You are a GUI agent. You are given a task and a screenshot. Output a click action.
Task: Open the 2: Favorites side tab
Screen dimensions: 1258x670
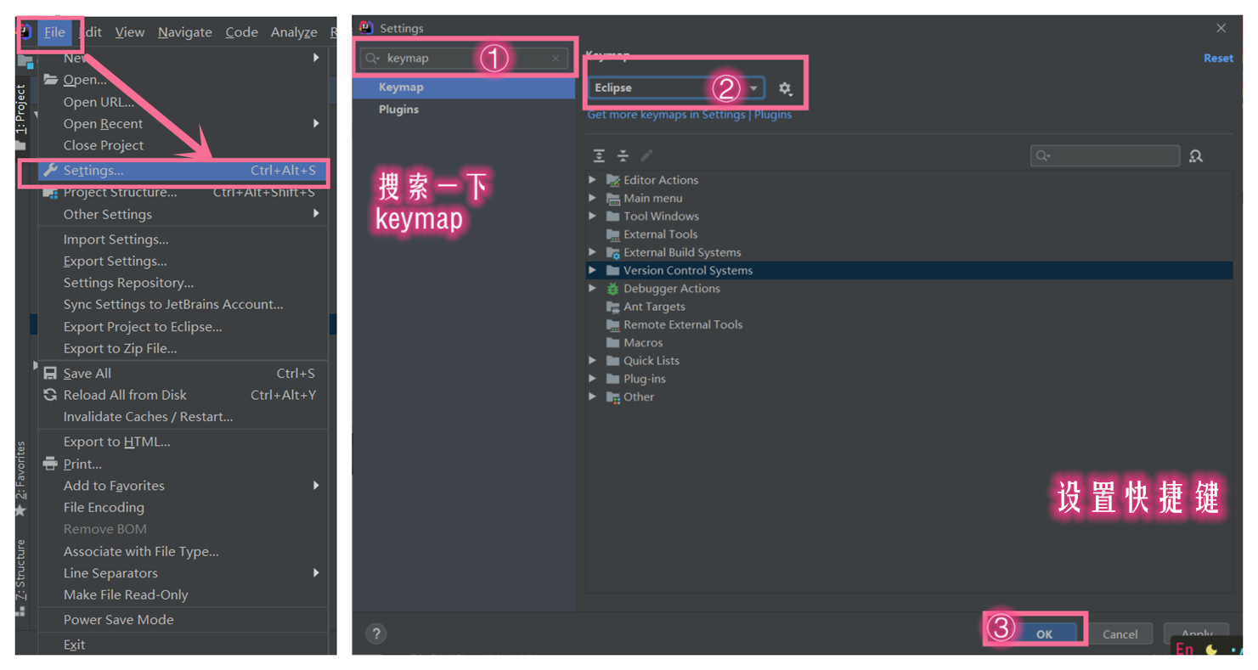click(21, 470)
